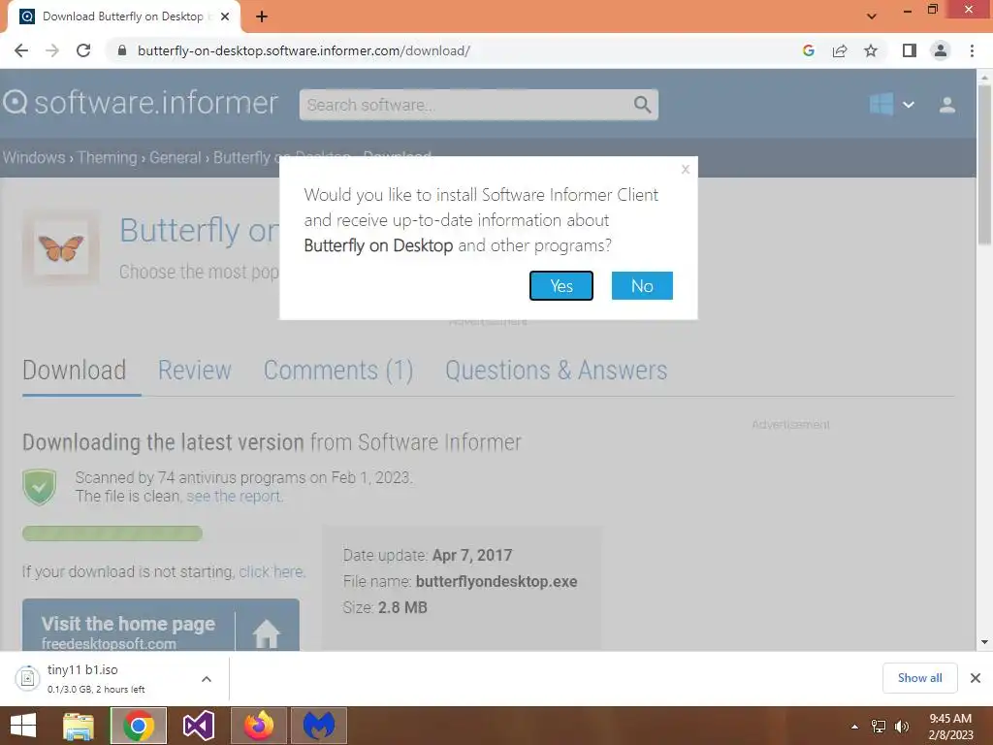Click the page vertical scrollbar thumb
The height and width of the screenshot is (745, 993).
pyautogui.click(x=984, y=164)
